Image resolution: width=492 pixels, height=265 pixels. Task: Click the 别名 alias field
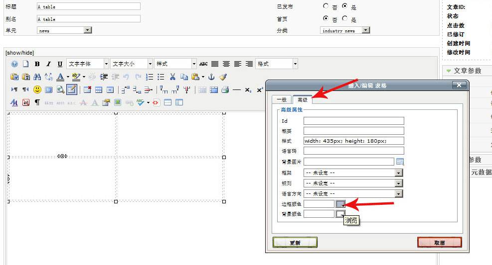click(89, 19)
